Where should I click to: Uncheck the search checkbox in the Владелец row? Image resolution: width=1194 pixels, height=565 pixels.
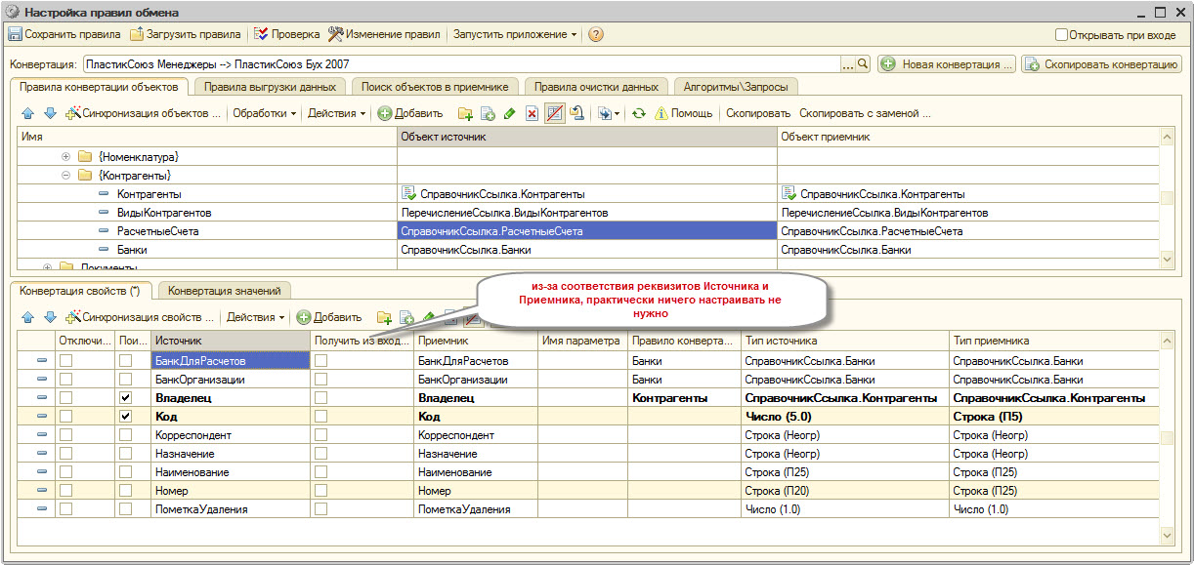(125, 398)
